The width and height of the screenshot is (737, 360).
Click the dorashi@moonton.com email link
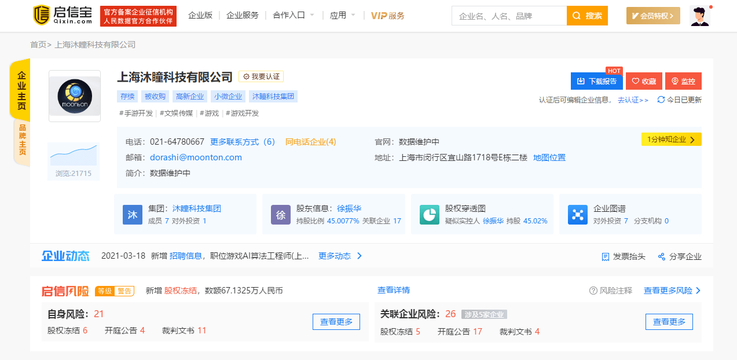196,157
